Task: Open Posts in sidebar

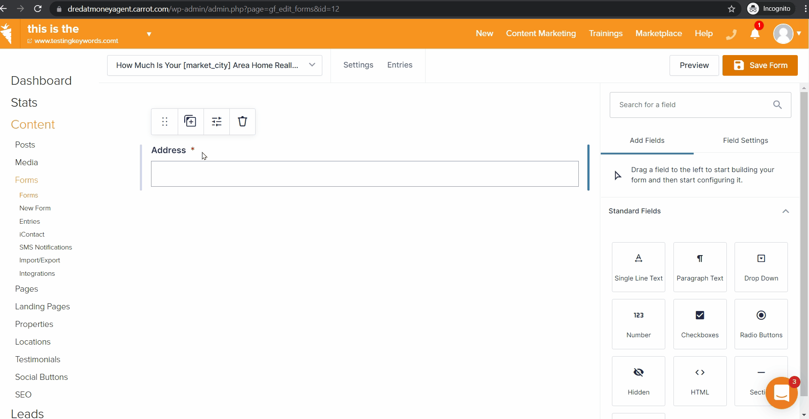Action: click(x=25, y=145)
